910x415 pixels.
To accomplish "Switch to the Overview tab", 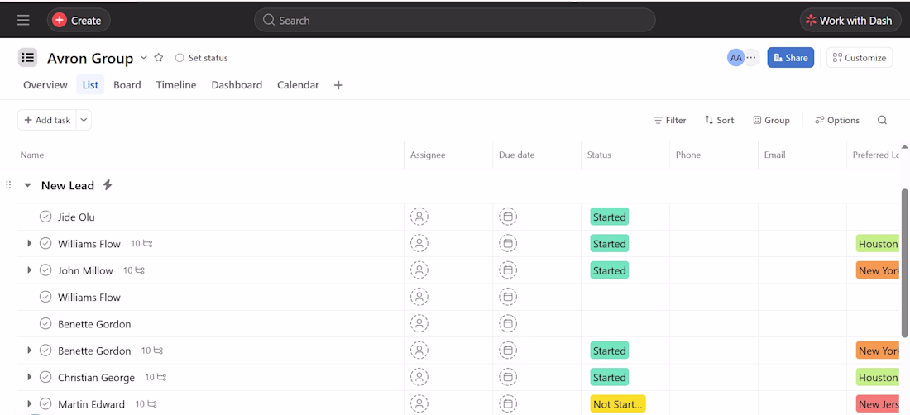I will click(45, 85).
